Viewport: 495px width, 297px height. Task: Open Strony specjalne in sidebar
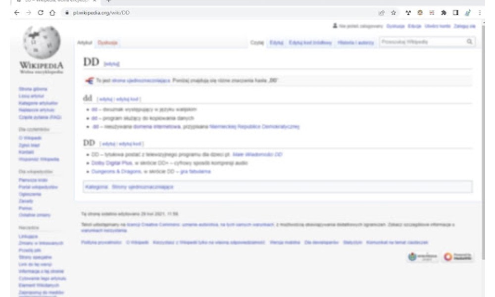click(35, 257)
